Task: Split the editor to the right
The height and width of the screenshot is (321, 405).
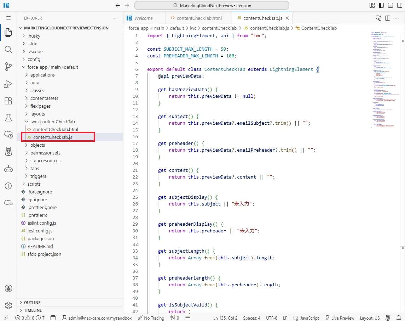Action: click(x=387, y=18)
